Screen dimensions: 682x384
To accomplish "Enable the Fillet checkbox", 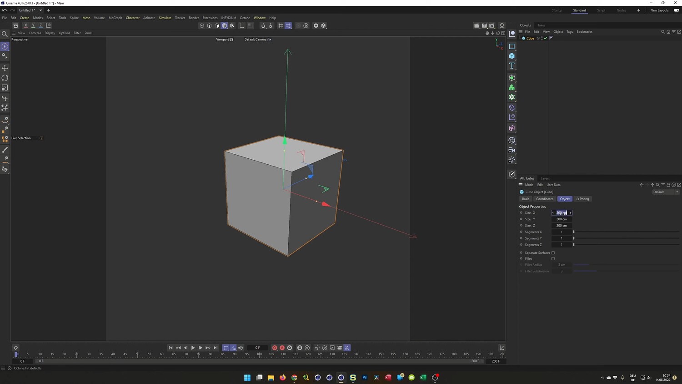I will click(x=553, y=259).
